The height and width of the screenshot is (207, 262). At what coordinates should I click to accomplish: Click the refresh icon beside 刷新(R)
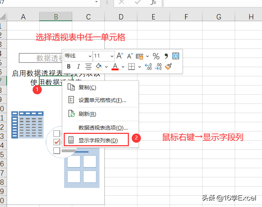(72, 114)
